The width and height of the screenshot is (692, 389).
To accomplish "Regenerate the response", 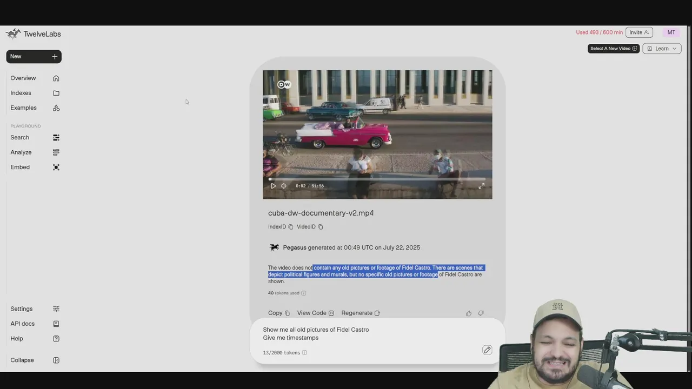I will click(361, 313).
